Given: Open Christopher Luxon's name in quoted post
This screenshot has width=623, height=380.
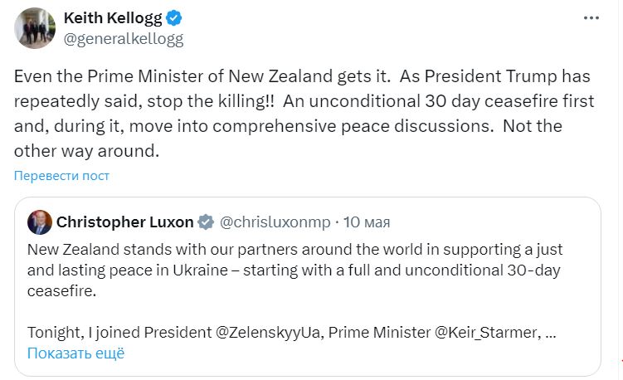Looking at the screenshot, I should coord(124,222).
